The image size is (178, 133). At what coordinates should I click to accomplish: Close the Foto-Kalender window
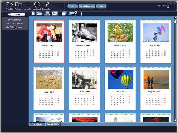(174, 4)
